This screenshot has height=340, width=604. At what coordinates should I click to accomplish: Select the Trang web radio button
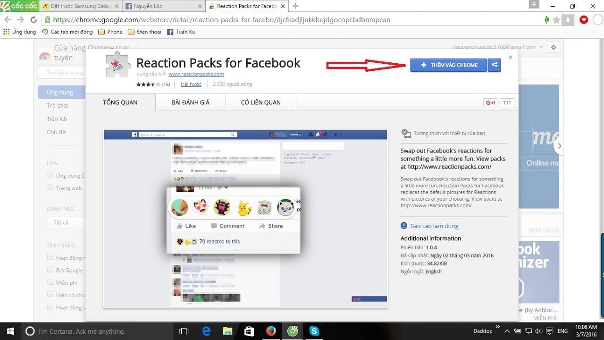click(x=50, y=187)
